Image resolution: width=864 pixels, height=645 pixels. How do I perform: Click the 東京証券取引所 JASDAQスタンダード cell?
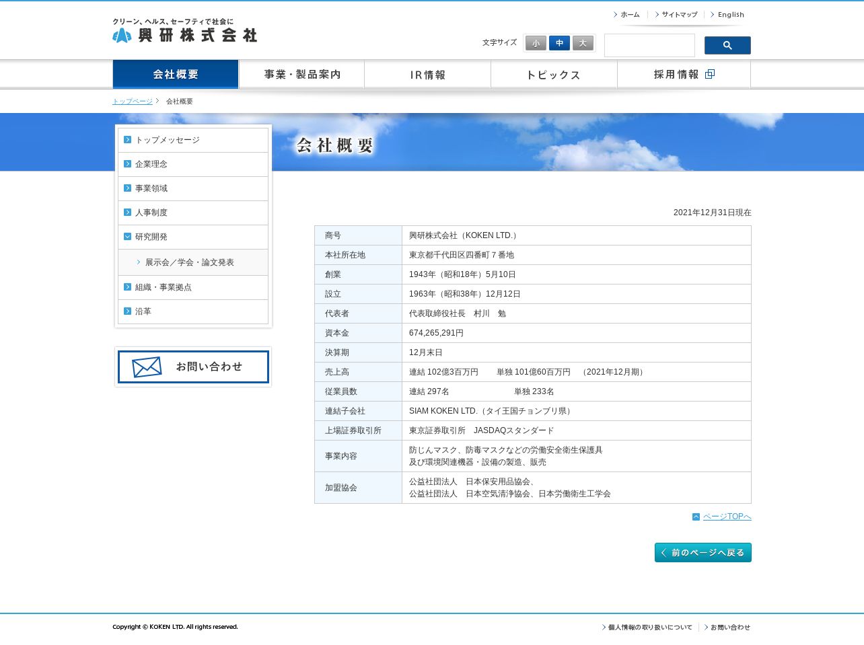[x=577, y=430]
